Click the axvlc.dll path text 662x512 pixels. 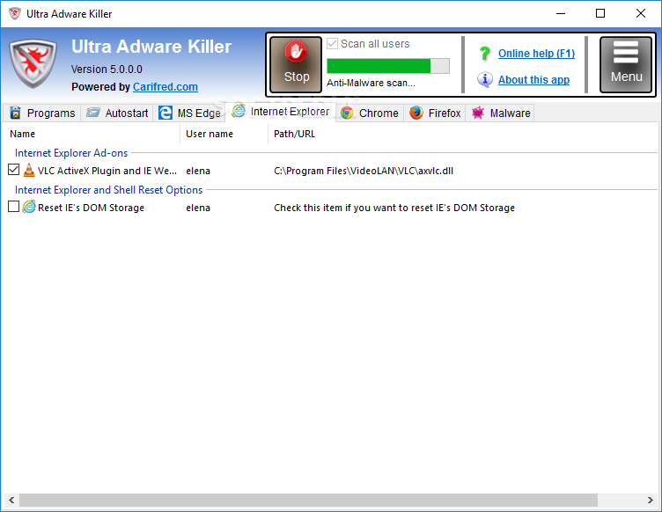[x=364, y=171]
